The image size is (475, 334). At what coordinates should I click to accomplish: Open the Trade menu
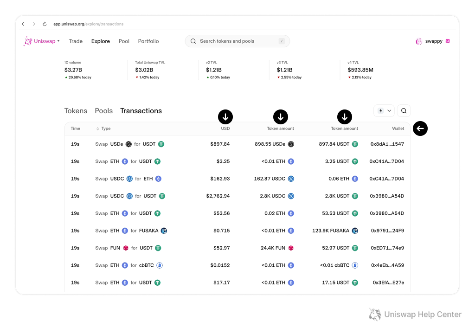(76, 41)
